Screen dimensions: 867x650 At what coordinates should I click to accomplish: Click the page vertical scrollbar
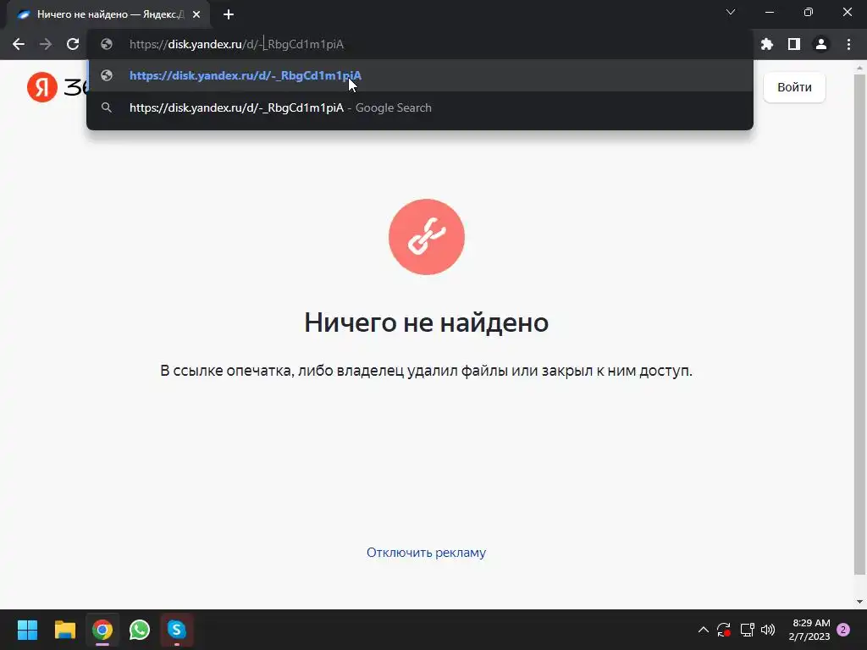859,325
